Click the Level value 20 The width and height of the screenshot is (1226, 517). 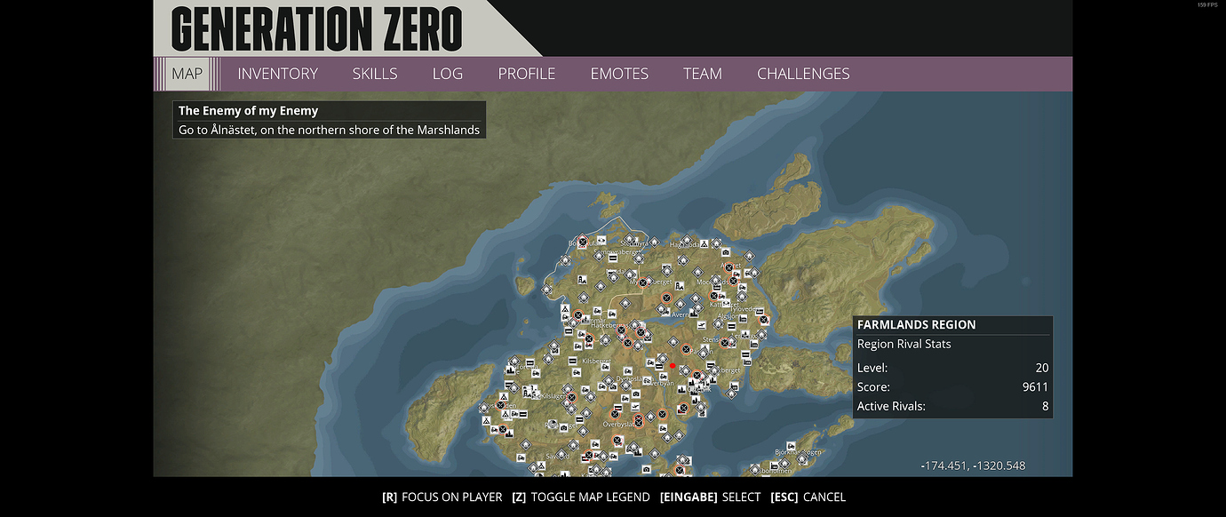(1042, 368)
